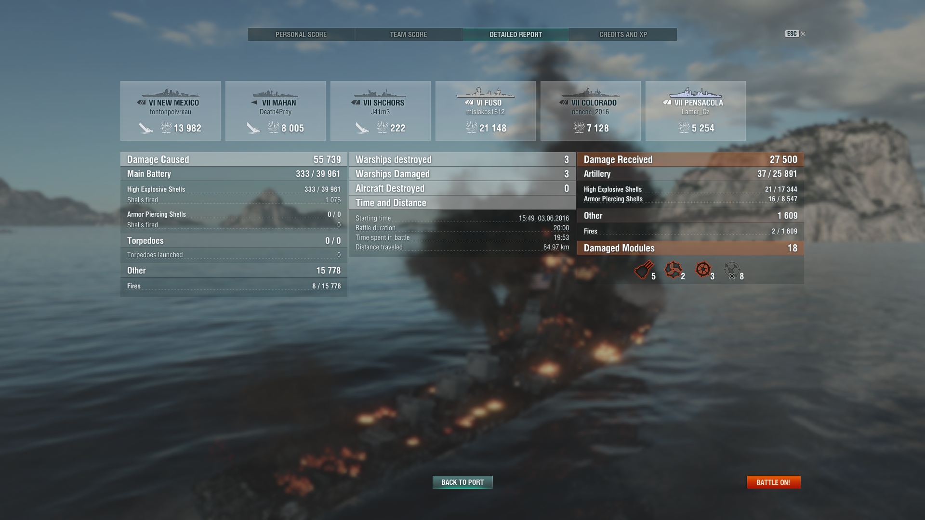Image resolution: width=925 pixels, height=520 pixels.
Task: Click the main battery damaged module icon
Action: coord(644,270)
